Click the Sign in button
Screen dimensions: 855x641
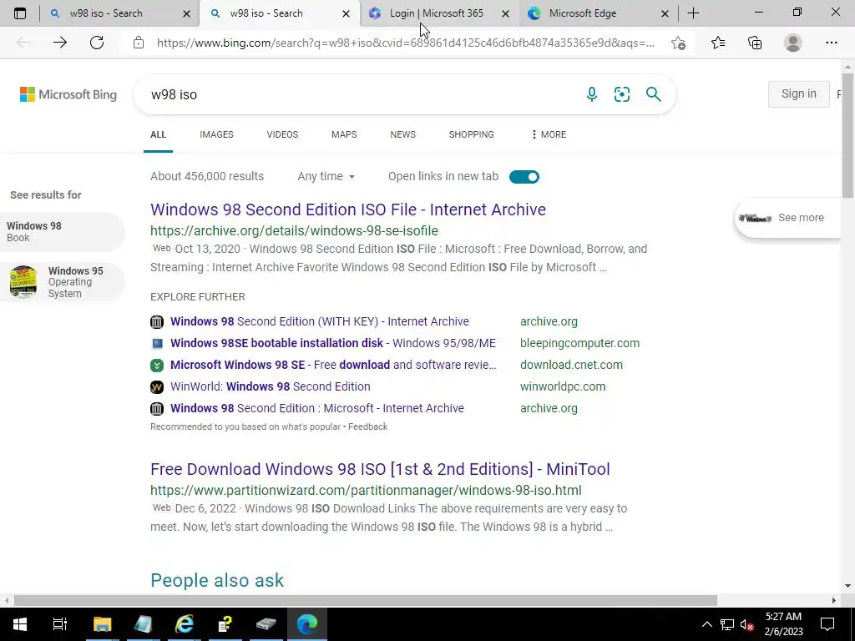pos(799,93)
